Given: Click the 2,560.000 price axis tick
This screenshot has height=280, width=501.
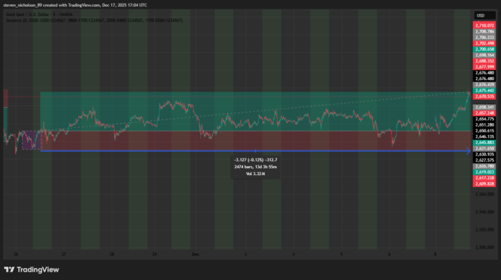Looking at the screenshot, I should 484,195.
